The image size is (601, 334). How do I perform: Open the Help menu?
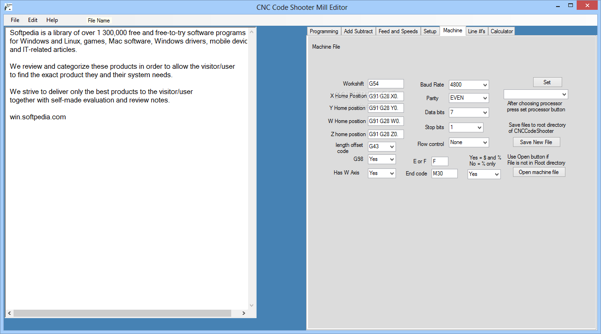[52, 20]
